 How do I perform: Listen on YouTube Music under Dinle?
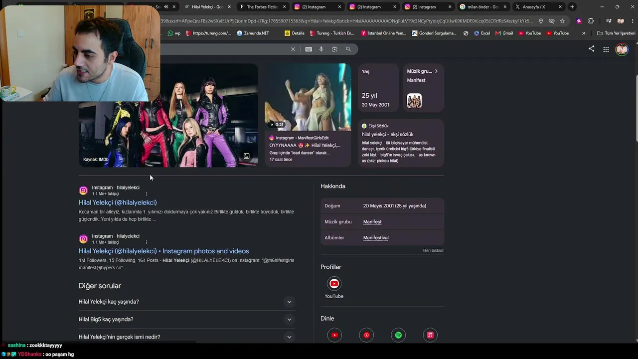pyautogui.click(x=366, y=335)
